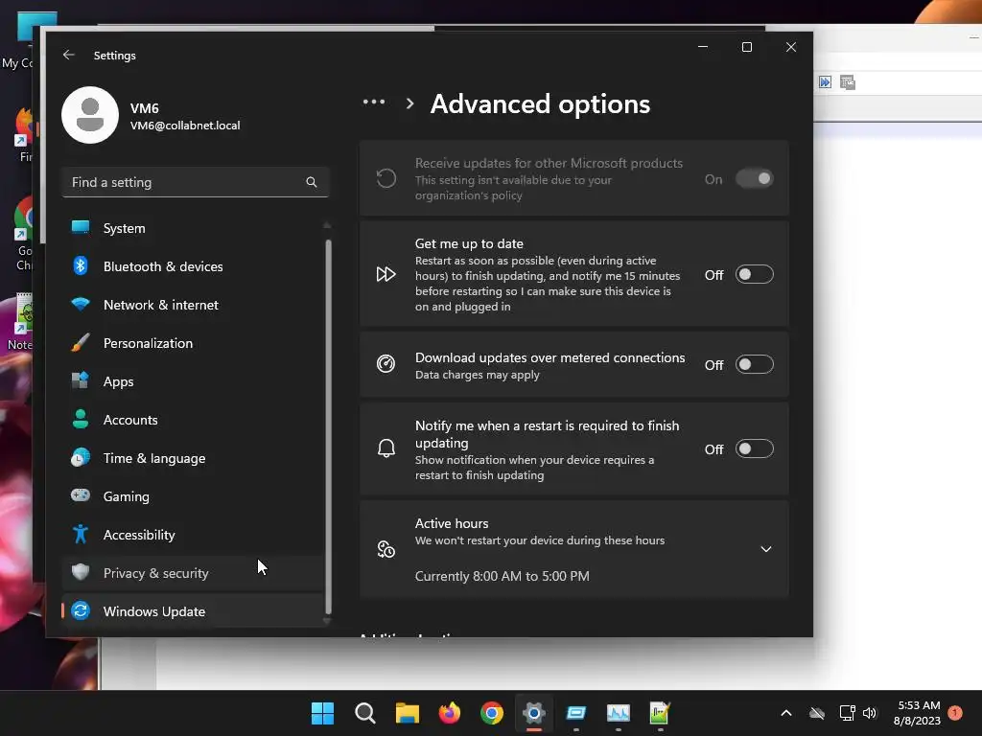Click the VM6 user profile avatar
This screenshot has width=982, height=736.
[90, 115]
